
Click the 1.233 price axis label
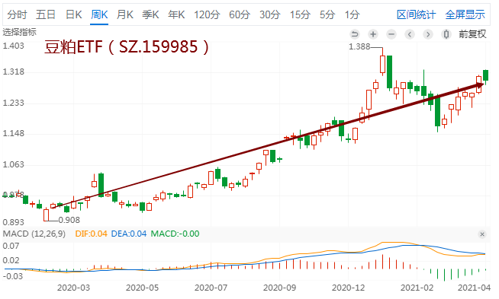tap(14, 103)
